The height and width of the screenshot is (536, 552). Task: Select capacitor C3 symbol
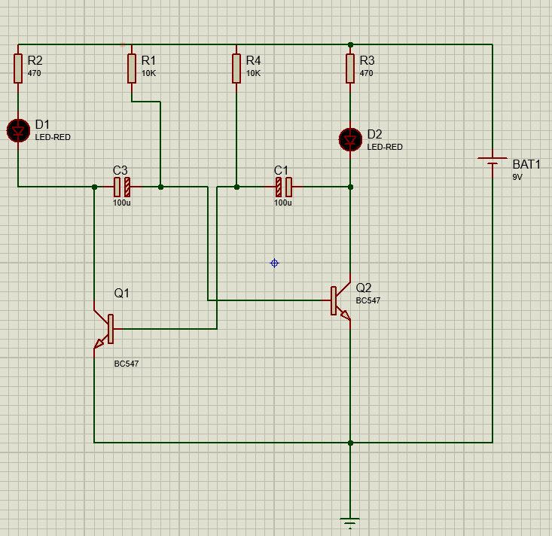click(x=122, y=187)
